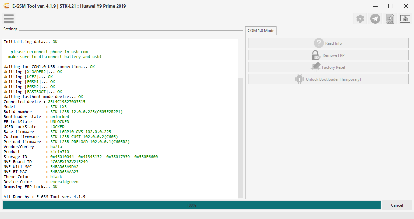Switch to the COM 1.0 Mode tab
This screenshot has width=414, height=219.
[261, 30]
